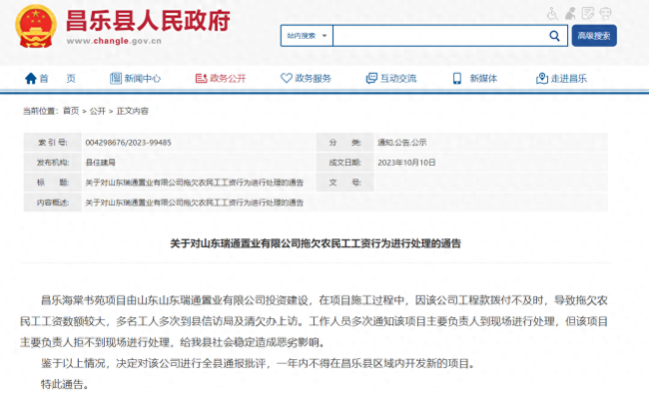Viewport: 649px width, 404px height.
Task: Click the 正文内容 breadcrumb text
Action: pyautogui.click(x=133, y=111)
